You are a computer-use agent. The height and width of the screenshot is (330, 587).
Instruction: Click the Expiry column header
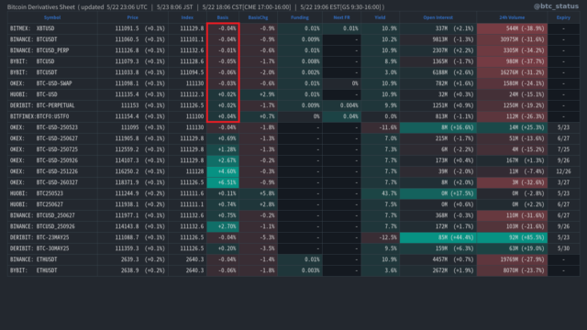click(563, 17)
